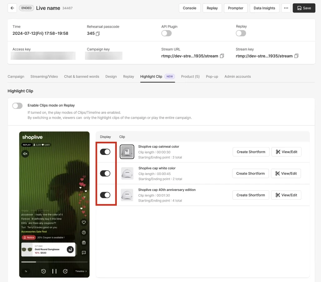Tap the heart like icon in preview

click(x=84, y=222)
